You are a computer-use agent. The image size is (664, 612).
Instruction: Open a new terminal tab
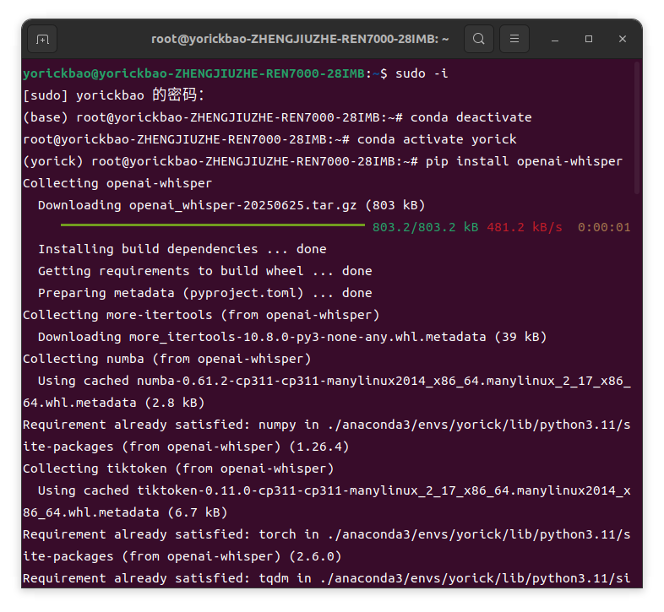(42, 39)
